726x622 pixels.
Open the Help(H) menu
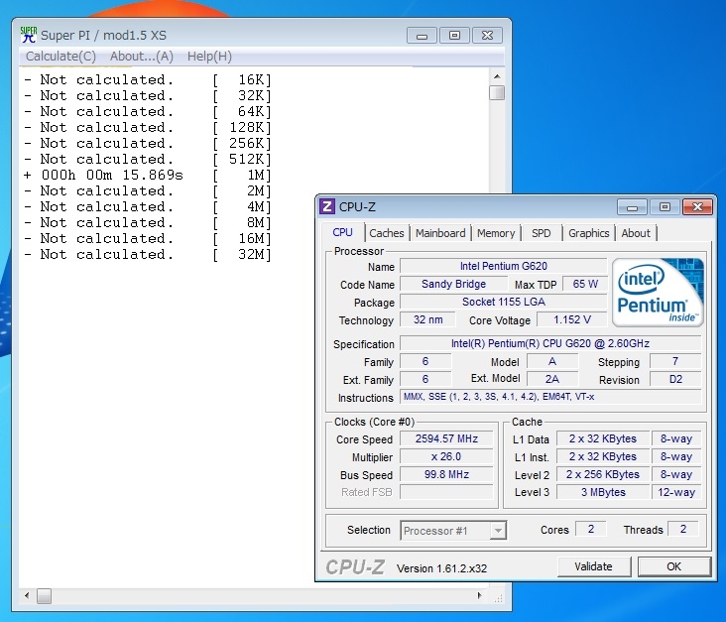click(209, 57)
